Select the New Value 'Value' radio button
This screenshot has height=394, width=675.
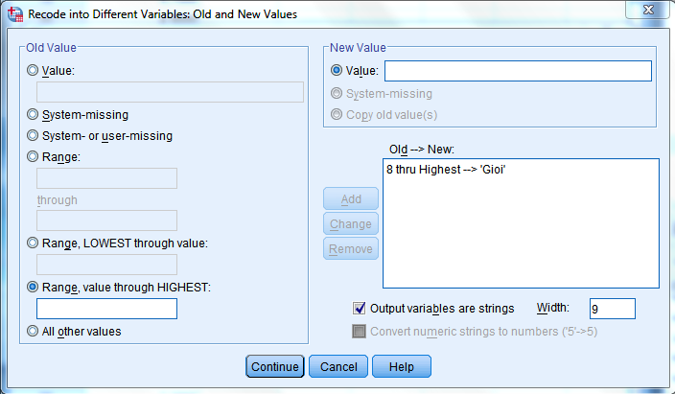tap(336, 70)
